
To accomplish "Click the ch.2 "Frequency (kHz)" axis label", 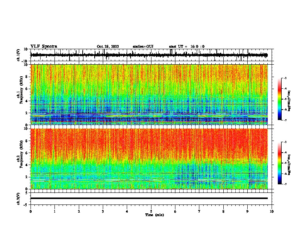I will point(22,154).
